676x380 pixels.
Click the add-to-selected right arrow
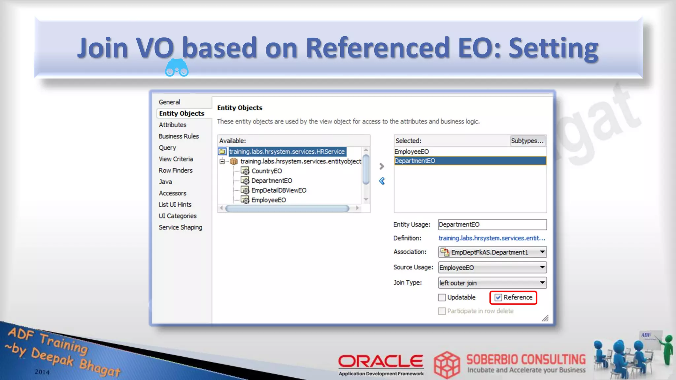tap(382, 166)
